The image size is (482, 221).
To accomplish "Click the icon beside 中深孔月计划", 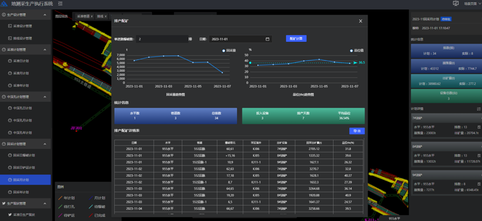I will pyautogui.click(x=10, y=120).
